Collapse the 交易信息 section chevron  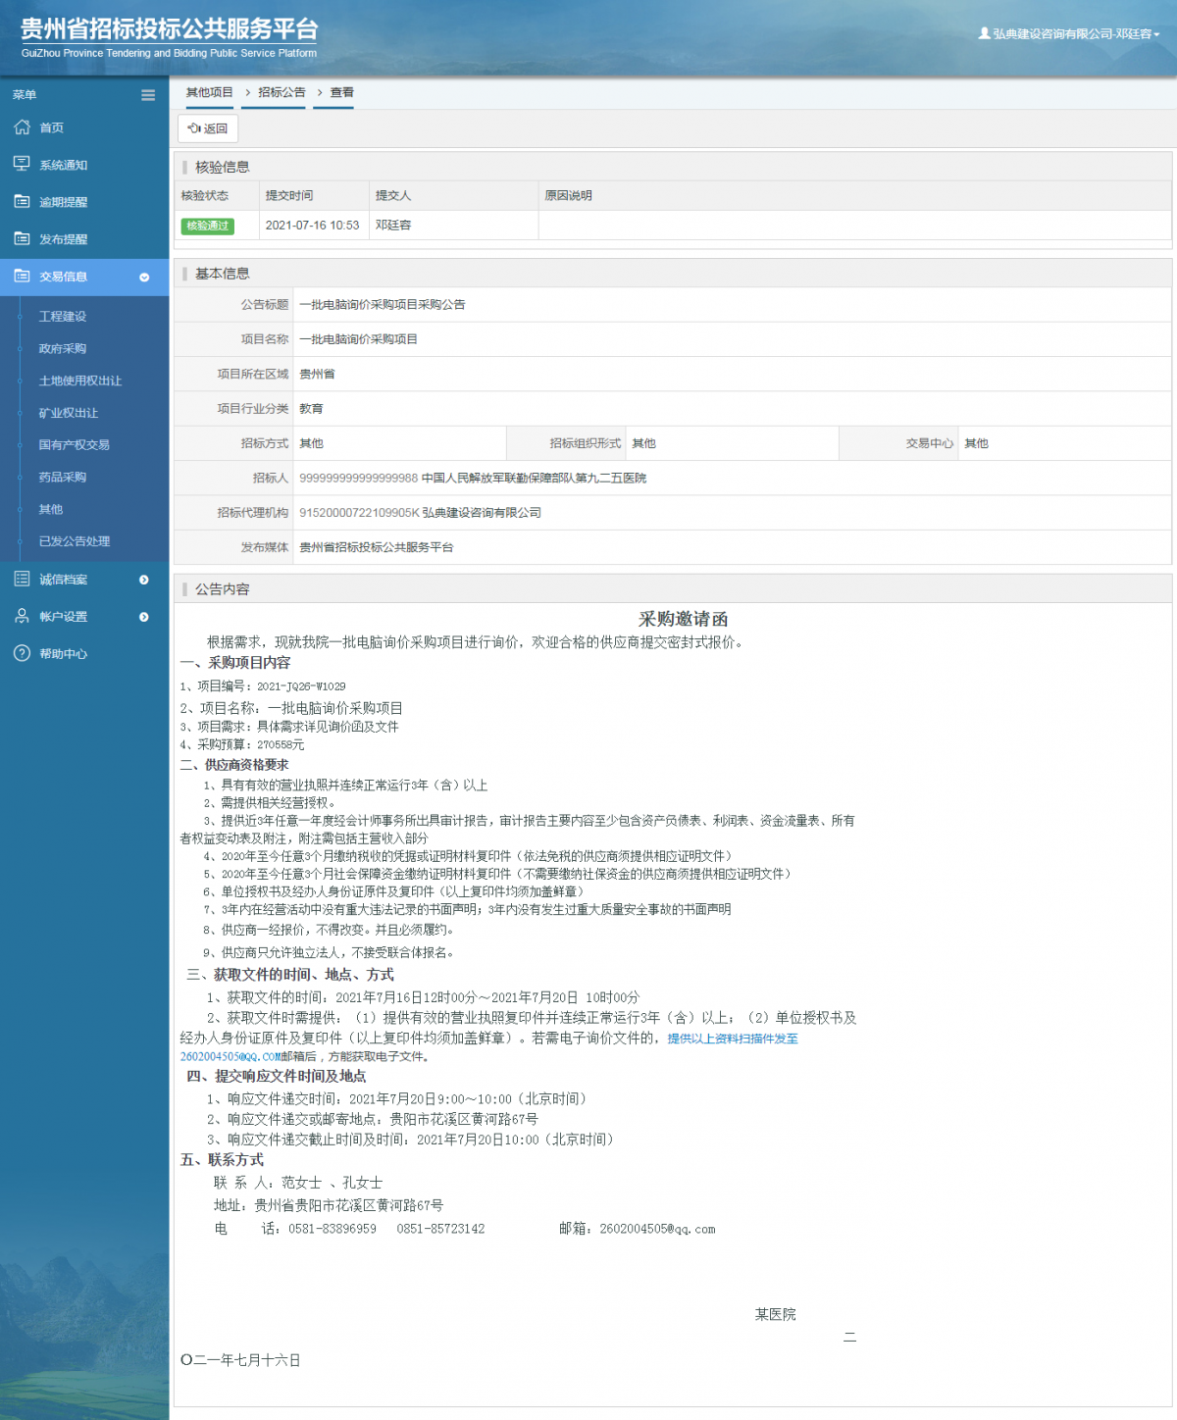tap(144, 277)
